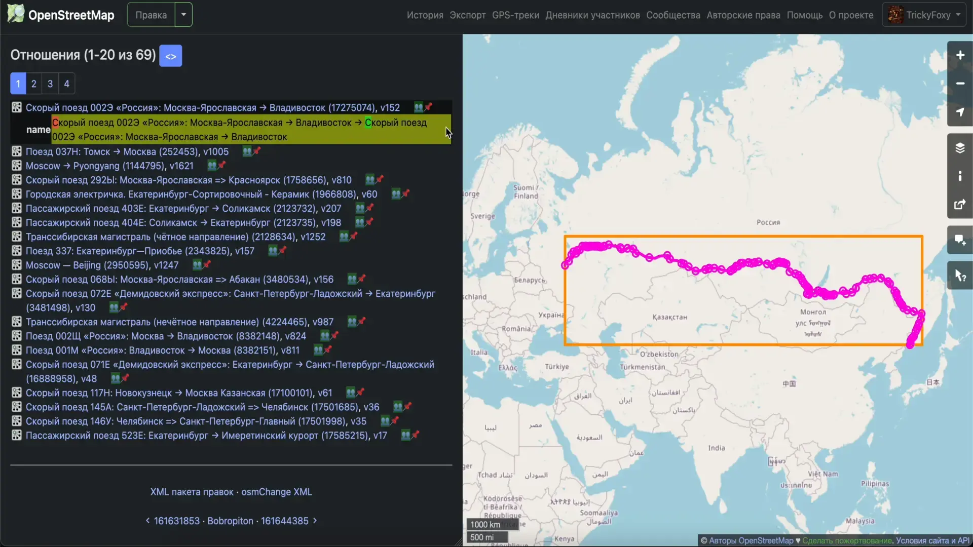Viewport: 973px width, 547px height.
Task: Add a note to the map
Action: click(x=959, y=240)
